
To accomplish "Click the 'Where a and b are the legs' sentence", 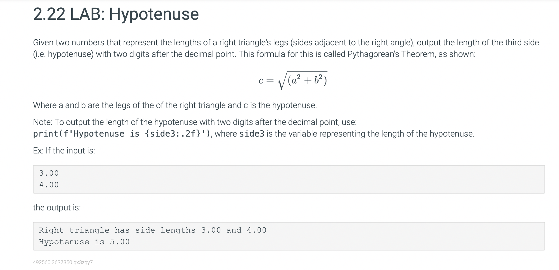I will (x=175, y=105).
